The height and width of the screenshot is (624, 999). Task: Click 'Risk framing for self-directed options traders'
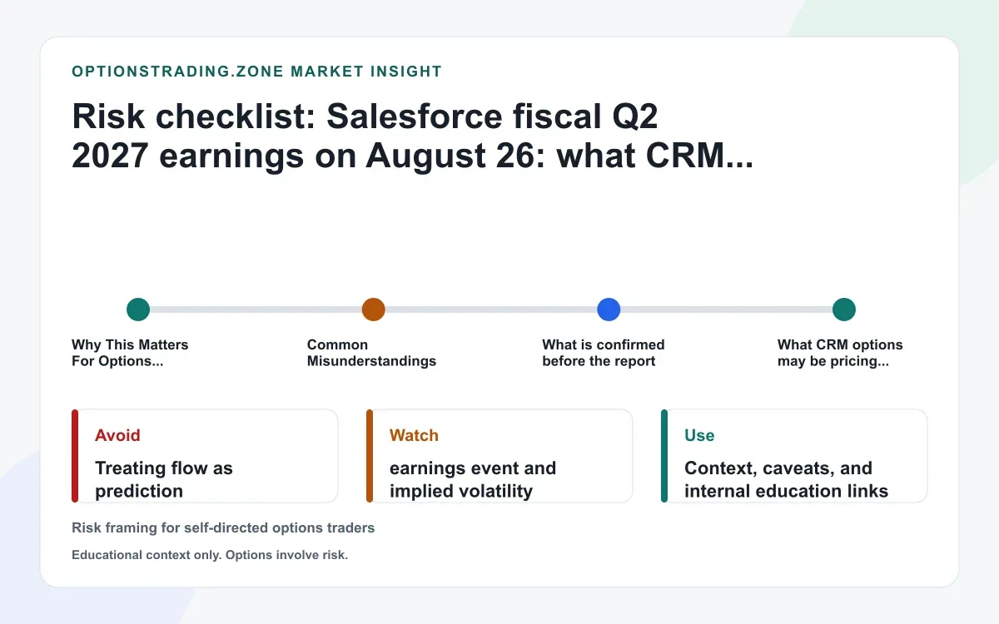pos(223,527)
